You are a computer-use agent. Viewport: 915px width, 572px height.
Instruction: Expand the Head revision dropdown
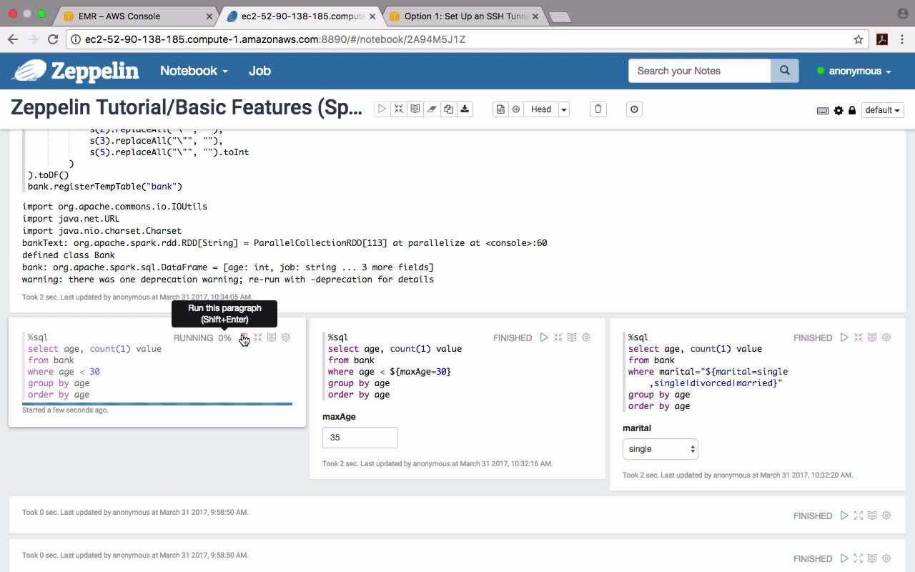coord(563,109)
